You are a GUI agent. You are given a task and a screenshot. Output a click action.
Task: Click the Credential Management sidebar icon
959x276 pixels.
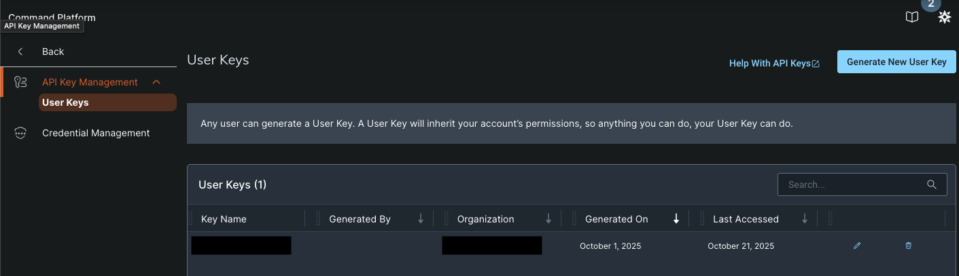point(20,133)
